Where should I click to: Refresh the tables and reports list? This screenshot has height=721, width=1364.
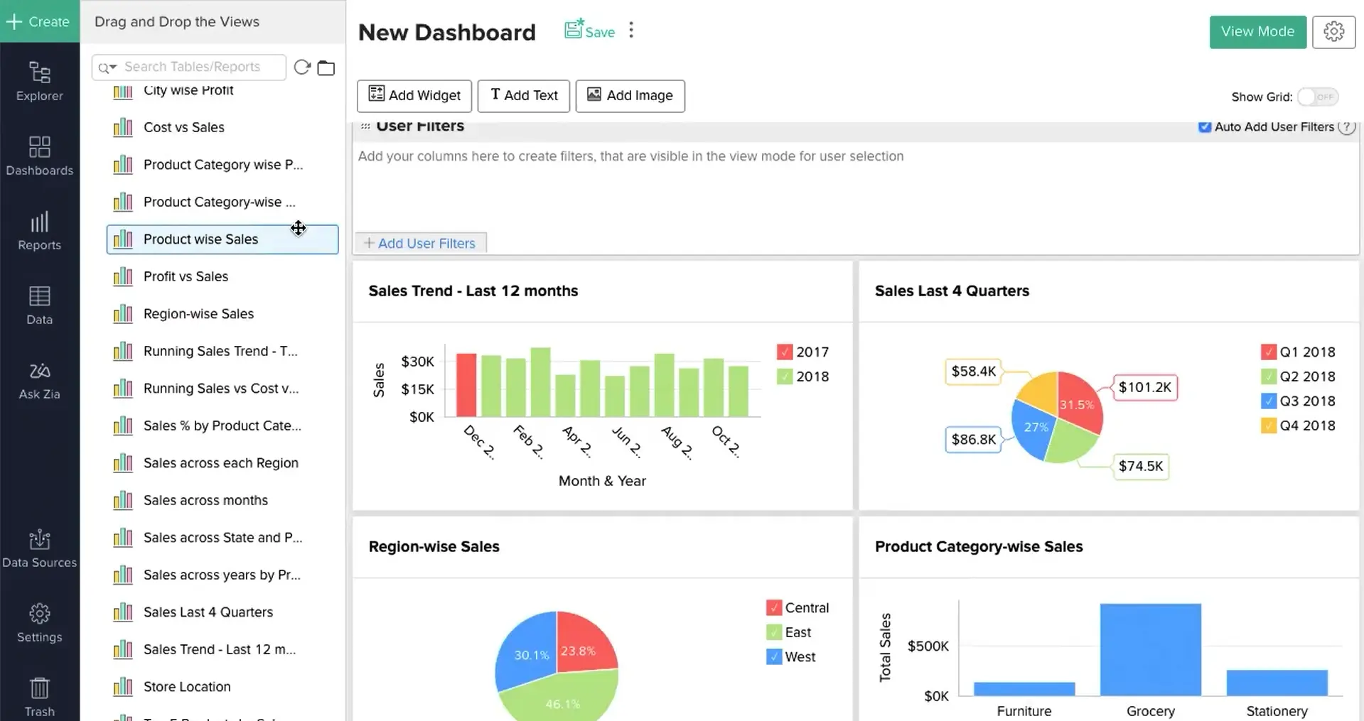point(301,67)
